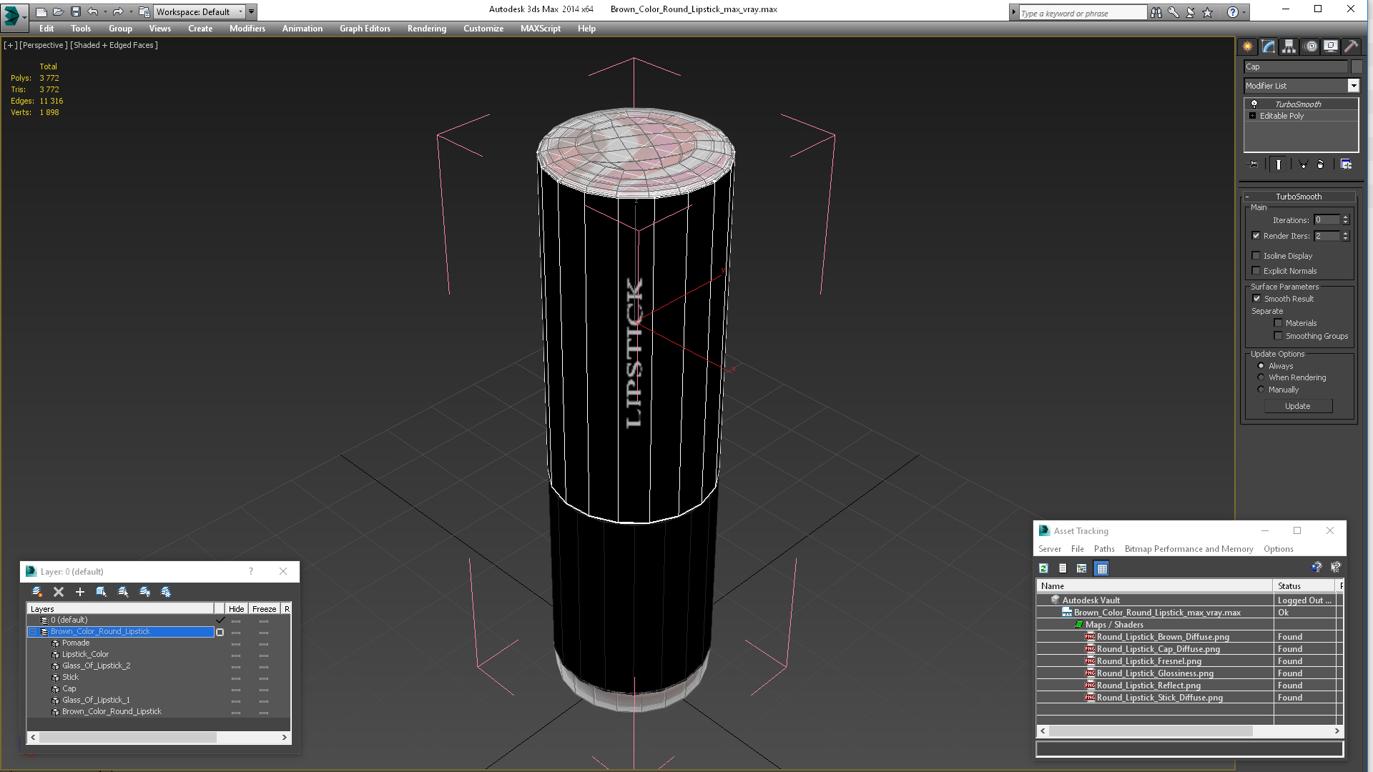Open the Utilities hammer panel tab
Image resolution: width=1373 pixels, height=772 pixels.
(1351, 46)
